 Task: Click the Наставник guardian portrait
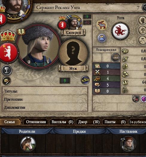coord(128,144)
